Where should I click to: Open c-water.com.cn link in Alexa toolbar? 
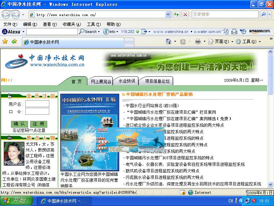(x=208, y=32)
